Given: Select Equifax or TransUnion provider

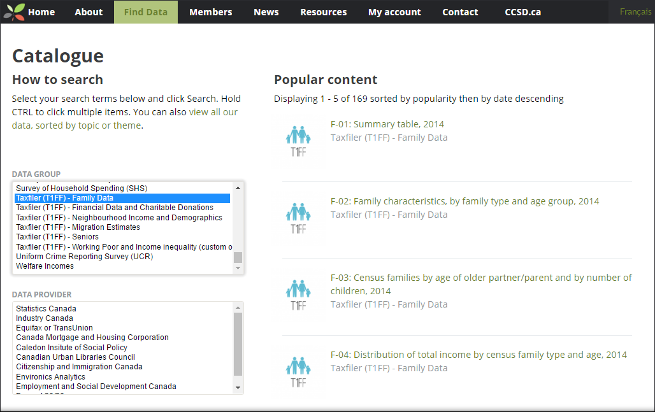Looking at the screenshot, I should pos(122,328).
